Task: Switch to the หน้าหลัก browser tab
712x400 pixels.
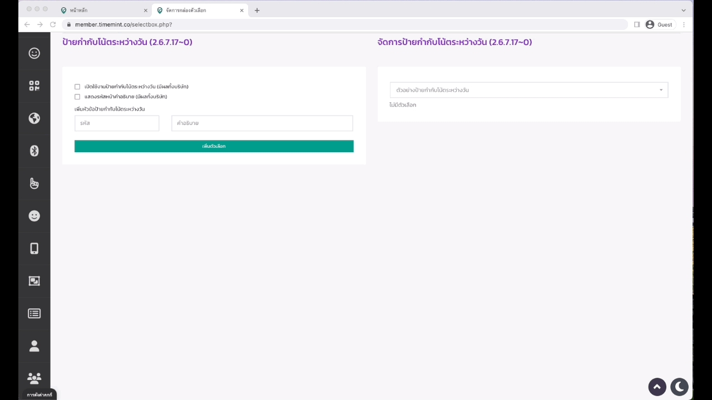Action: [x=100, y=10]
